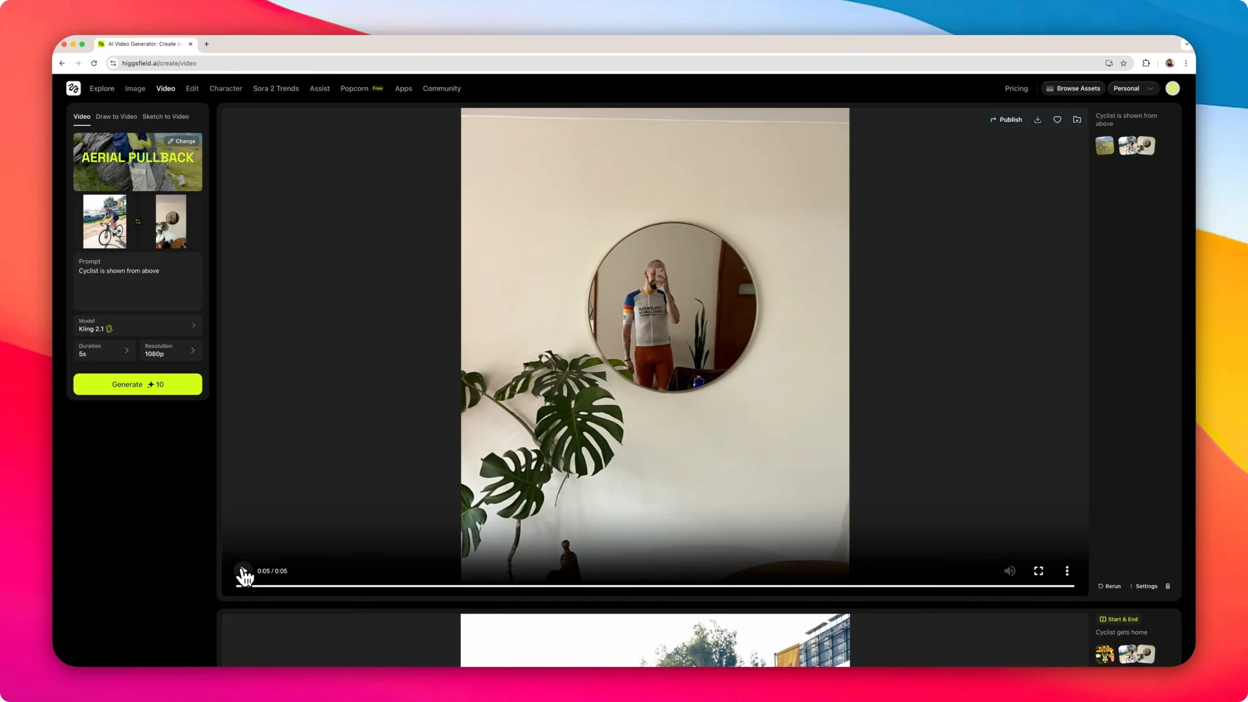Enter fullscreen mode for the video
The image size is (1248, 702).
pos(1038,571)
